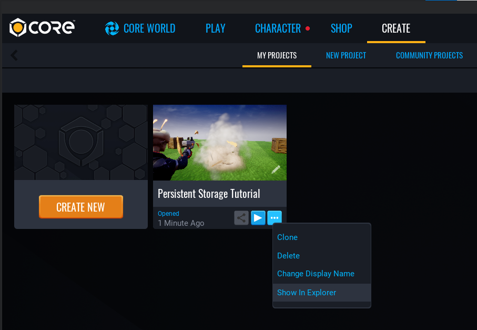Click the orange Create New button

point(80,207)
